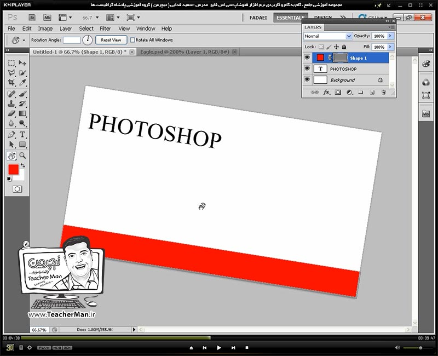Toggle Quick Mask mode button
The image size is (438, 356).
click(x=17, y=189)
